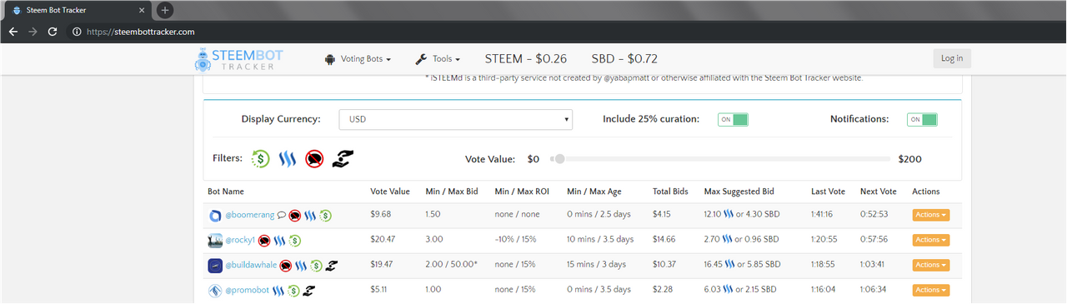Reload the page with the refresh button
Image resolution: width=1067 pixels, height=304 pixels.
[53, 32]
